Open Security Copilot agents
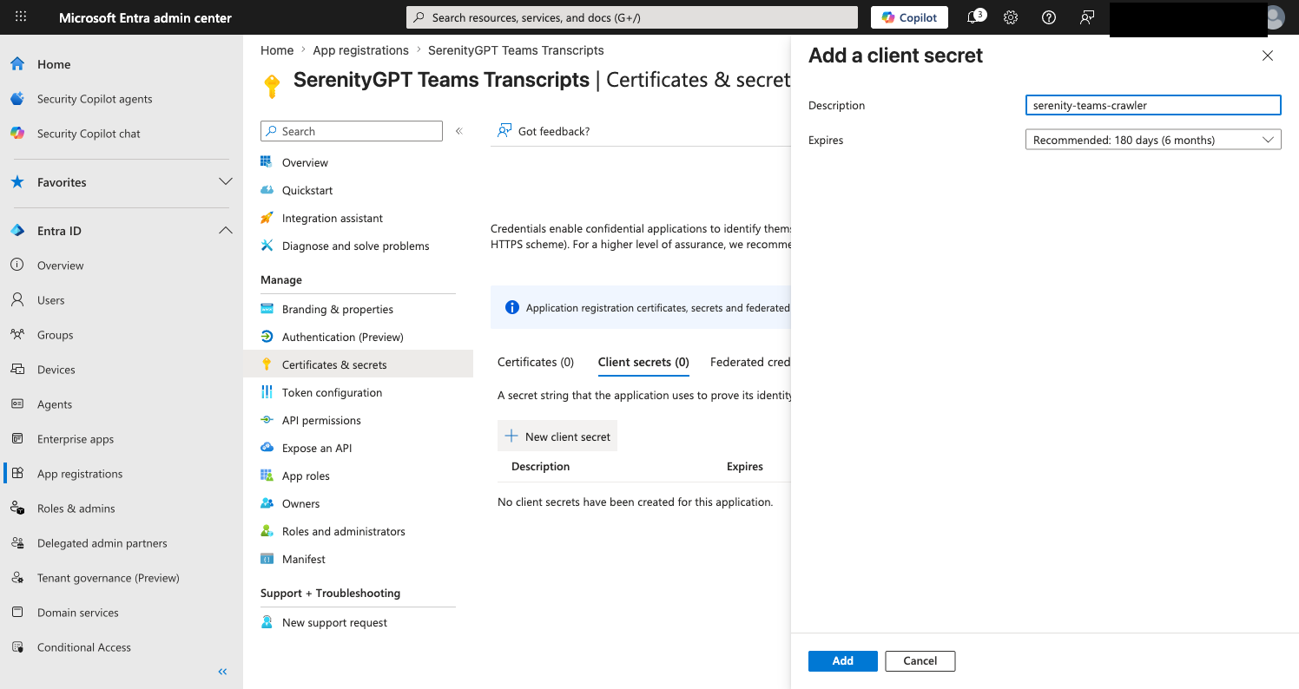 coord(95,99)
